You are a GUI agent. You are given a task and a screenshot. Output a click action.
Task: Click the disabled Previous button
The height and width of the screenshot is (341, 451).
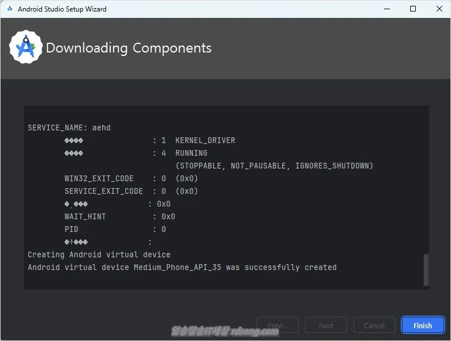coord(277,325)
